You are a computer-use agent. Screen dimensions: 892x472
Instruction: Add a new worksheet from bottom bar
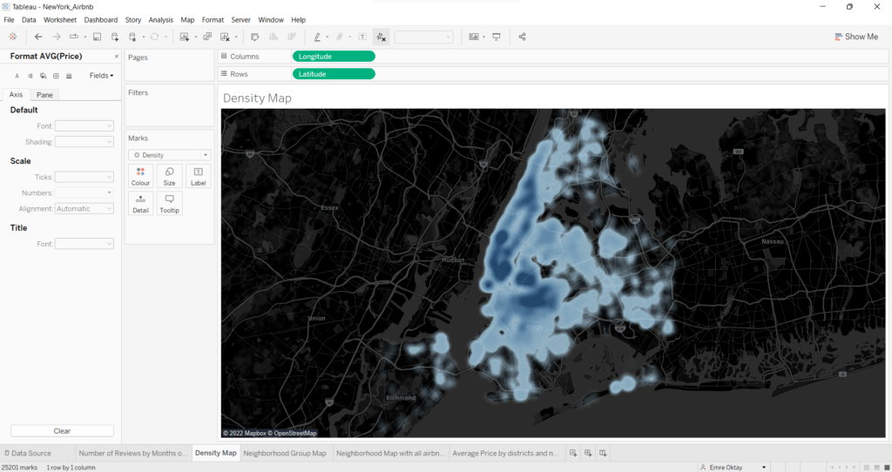(572, 453)
